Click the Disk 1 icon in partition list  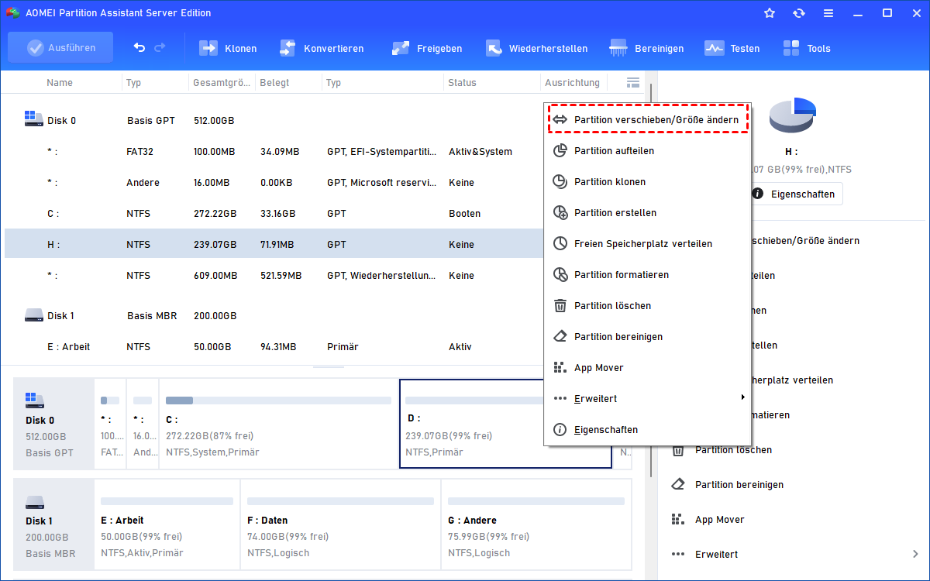[33, 315]
